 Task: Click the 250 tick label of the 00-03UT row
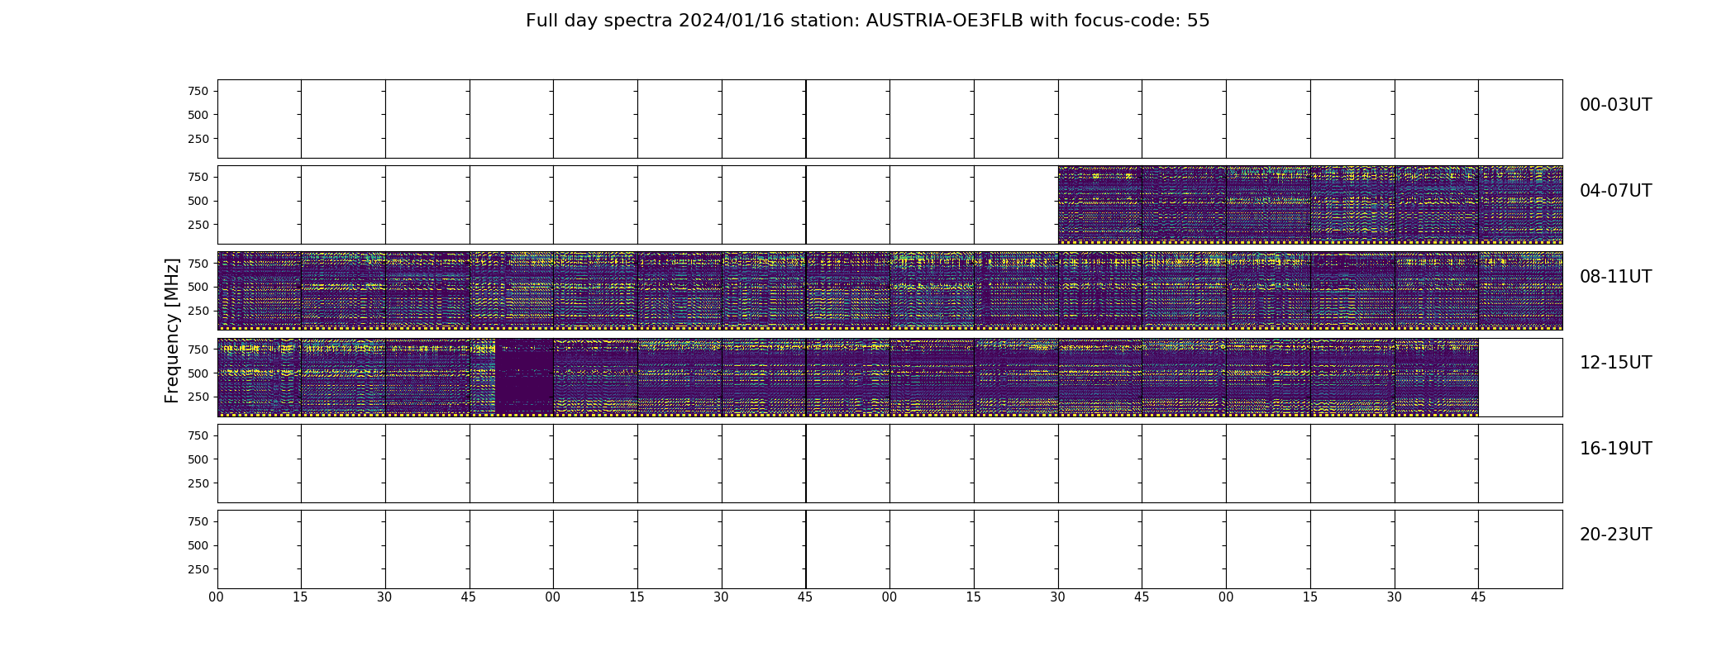pos(198,139)
